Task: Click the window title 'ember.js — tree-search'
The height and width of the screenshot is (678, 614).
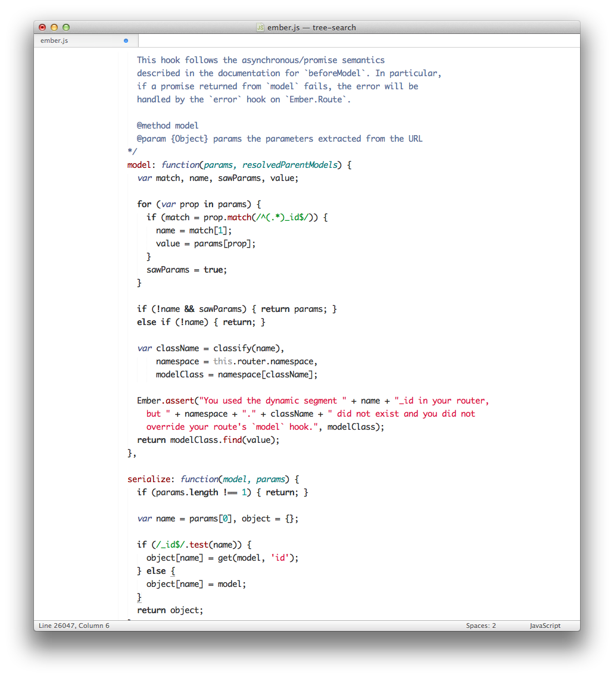Action: point(311,27)
